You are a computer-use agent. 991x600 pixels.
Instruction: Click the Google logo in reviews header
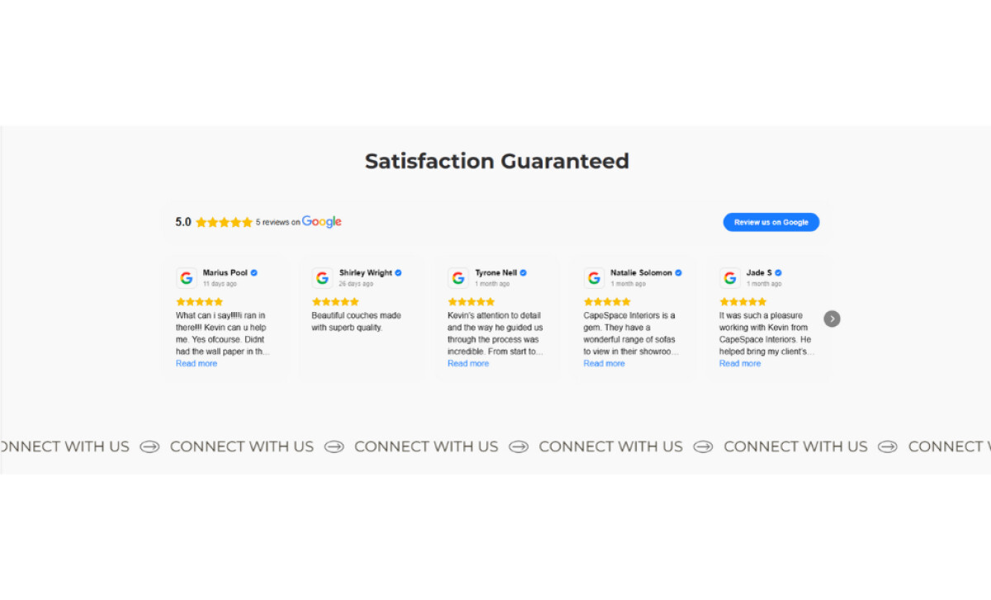pos(321,221)
